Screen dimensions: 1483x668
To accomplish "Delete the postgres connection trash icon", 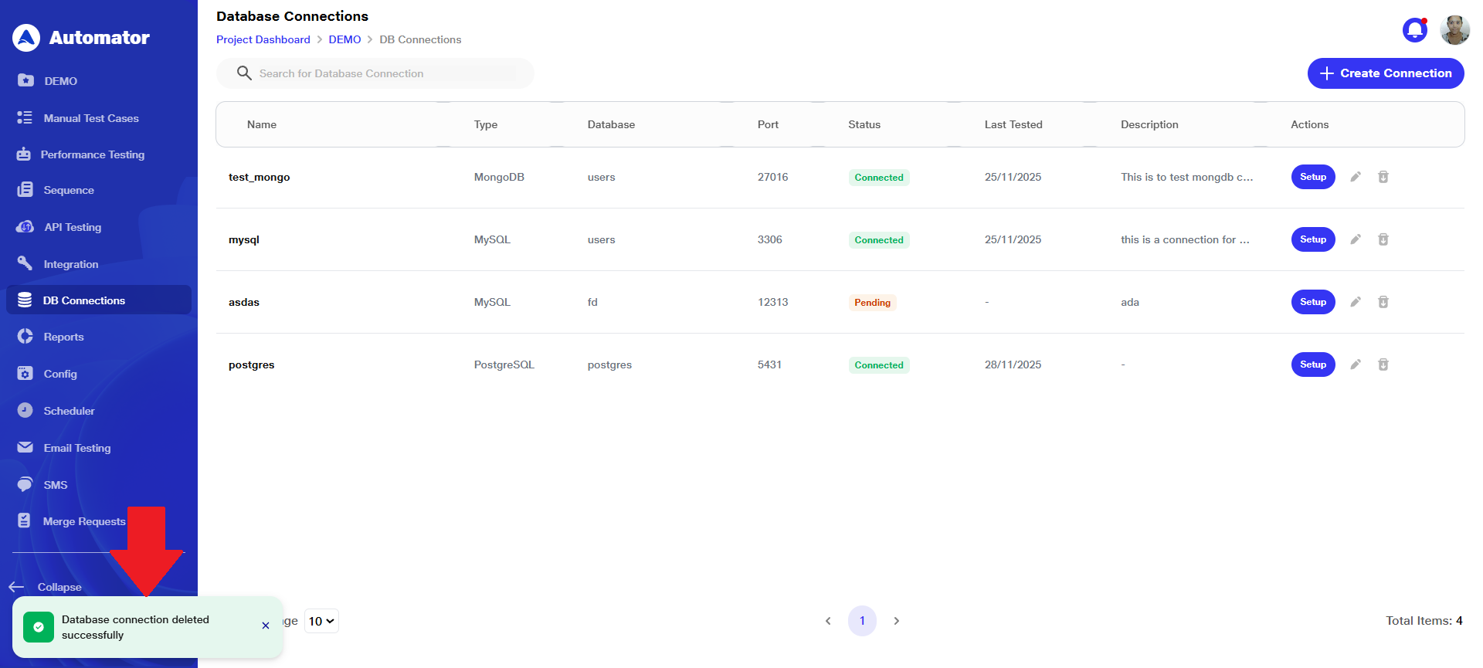I will click(1383, 365).
